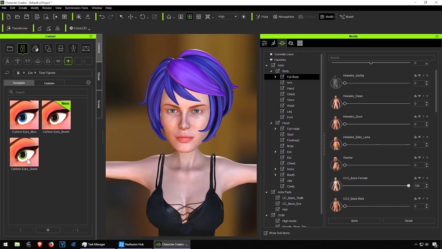Open the High quality dropdown
Viewport: 442px width, 249px height.
tap(227, 17)
